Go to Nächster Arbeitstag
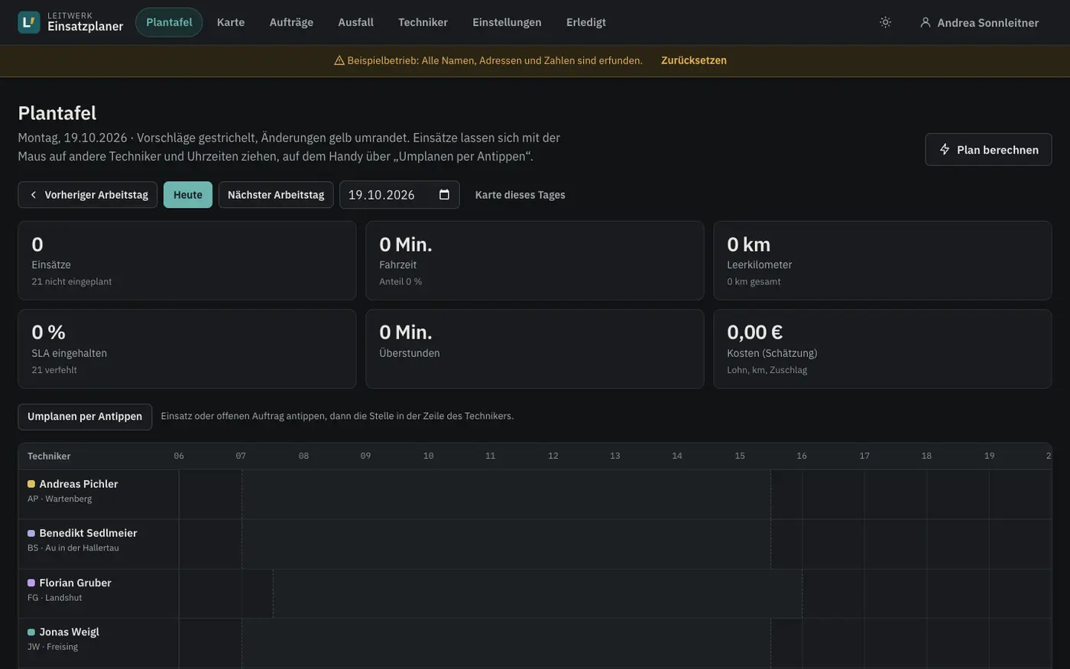The image size is (1070, 669). point(276,195)
